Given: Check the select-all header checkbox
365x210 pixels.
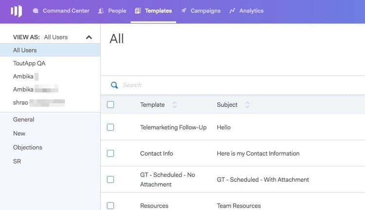Looking at the screenshot, I should 110,105.
